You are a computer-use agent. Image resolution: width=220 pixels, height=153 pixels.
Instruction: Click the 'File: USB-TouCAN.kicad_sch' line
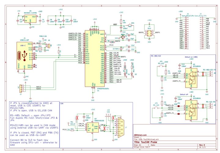pos(146,139)
